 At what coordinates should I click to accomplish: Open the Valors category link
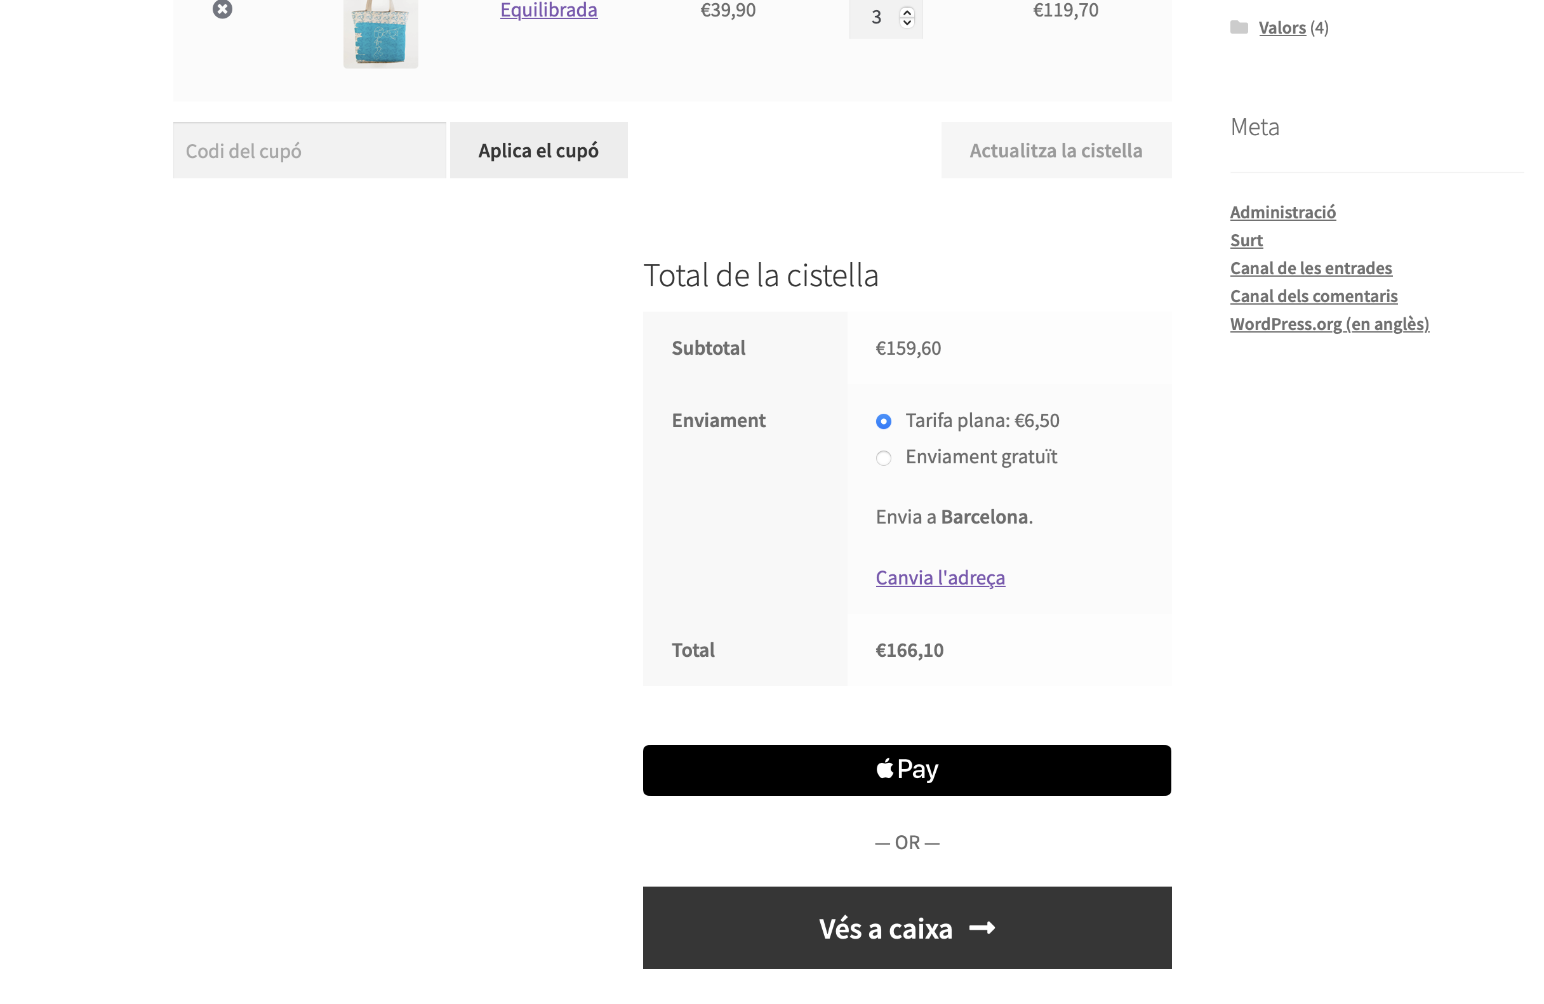[x=1281, y=27]
